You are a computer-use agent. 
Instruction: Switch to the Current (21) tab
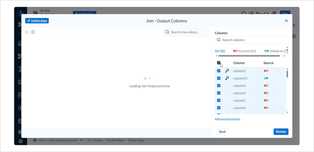[245, 51]
